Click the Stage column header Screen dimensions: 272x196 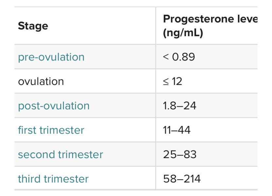(x=33, y=26)
